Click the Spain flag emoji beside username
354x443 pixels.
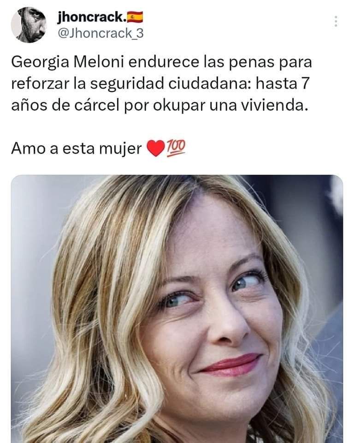(x=135, y=18)
